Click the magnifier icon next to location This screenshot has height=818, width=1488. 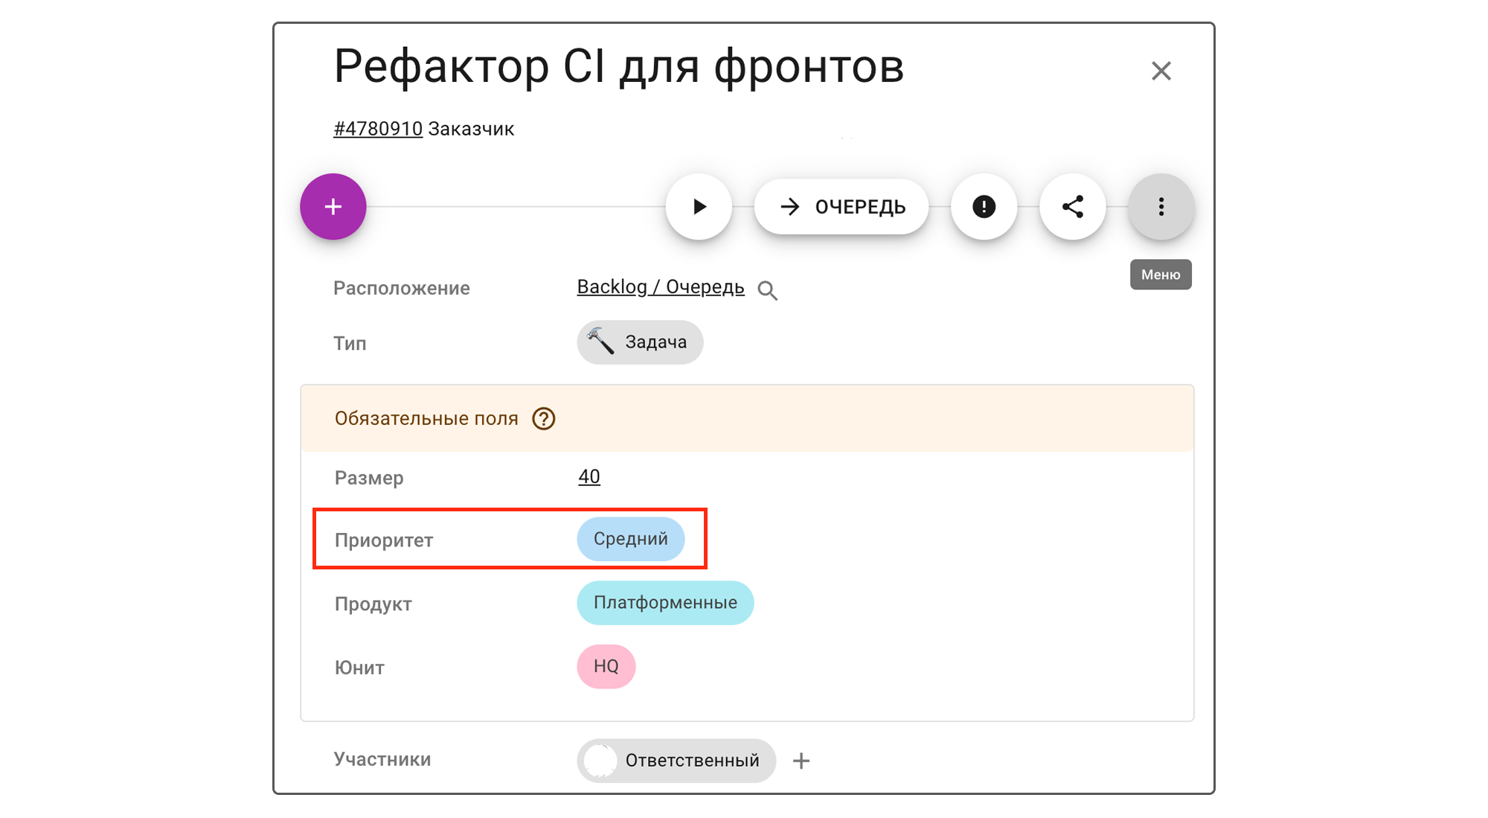(x=767, y=290)
